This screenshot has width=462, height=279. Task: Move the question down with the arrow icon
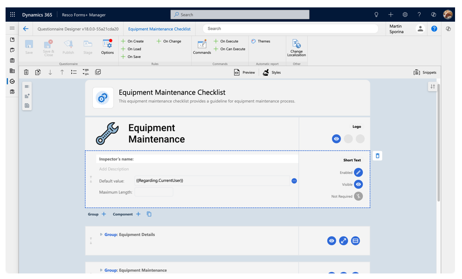coord(50,72)
